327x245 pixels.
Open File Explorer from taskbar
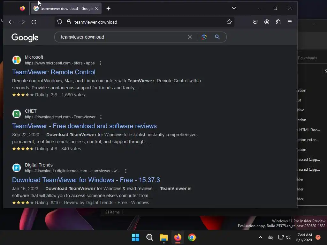(164, 237)
